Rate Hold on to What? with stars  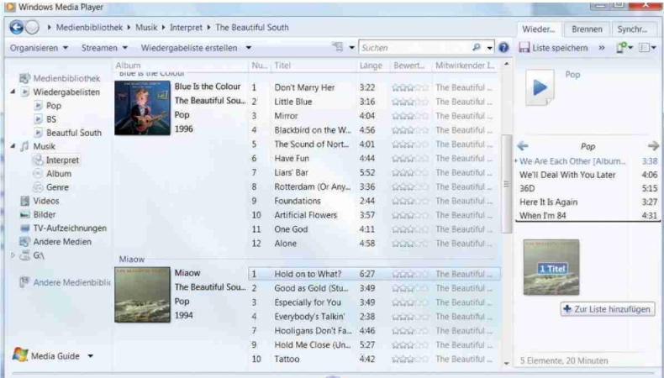[x=410, y=275]
